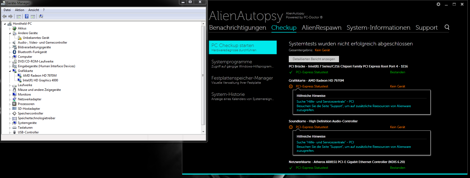470x178 pixels.
Task: Switch to the Benachrichtigungen tab
Action: (x=237, y=28)
